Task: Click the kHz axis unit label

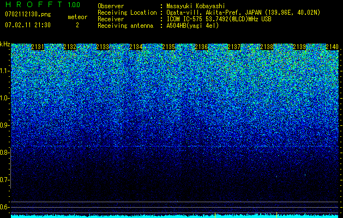Action: click(x=5, y=44)
